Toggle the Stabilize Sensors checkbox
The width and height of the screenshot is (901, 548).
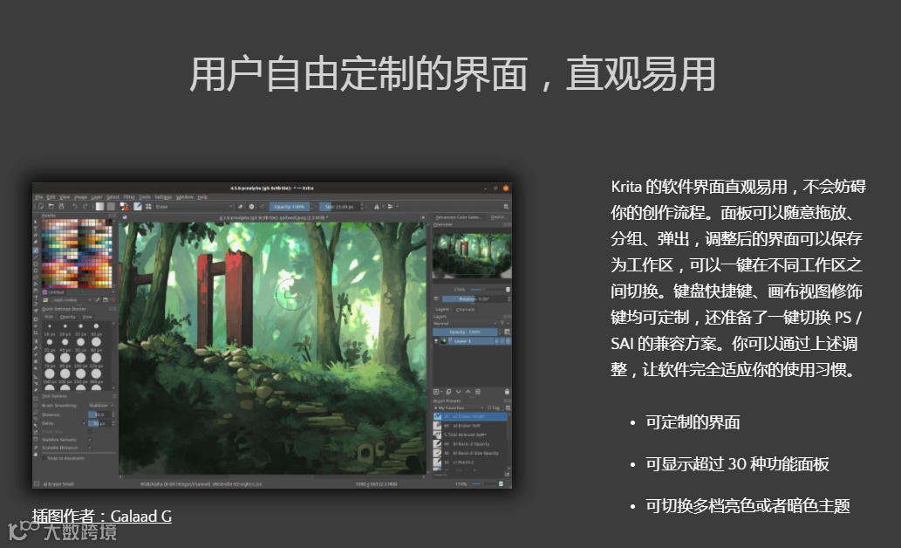tap(90, 439)
